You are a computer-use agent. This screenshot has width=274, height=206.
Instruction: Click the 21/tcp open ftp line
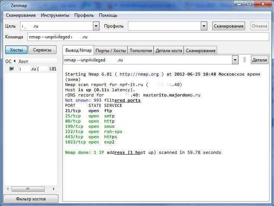(x=88, y=111)
